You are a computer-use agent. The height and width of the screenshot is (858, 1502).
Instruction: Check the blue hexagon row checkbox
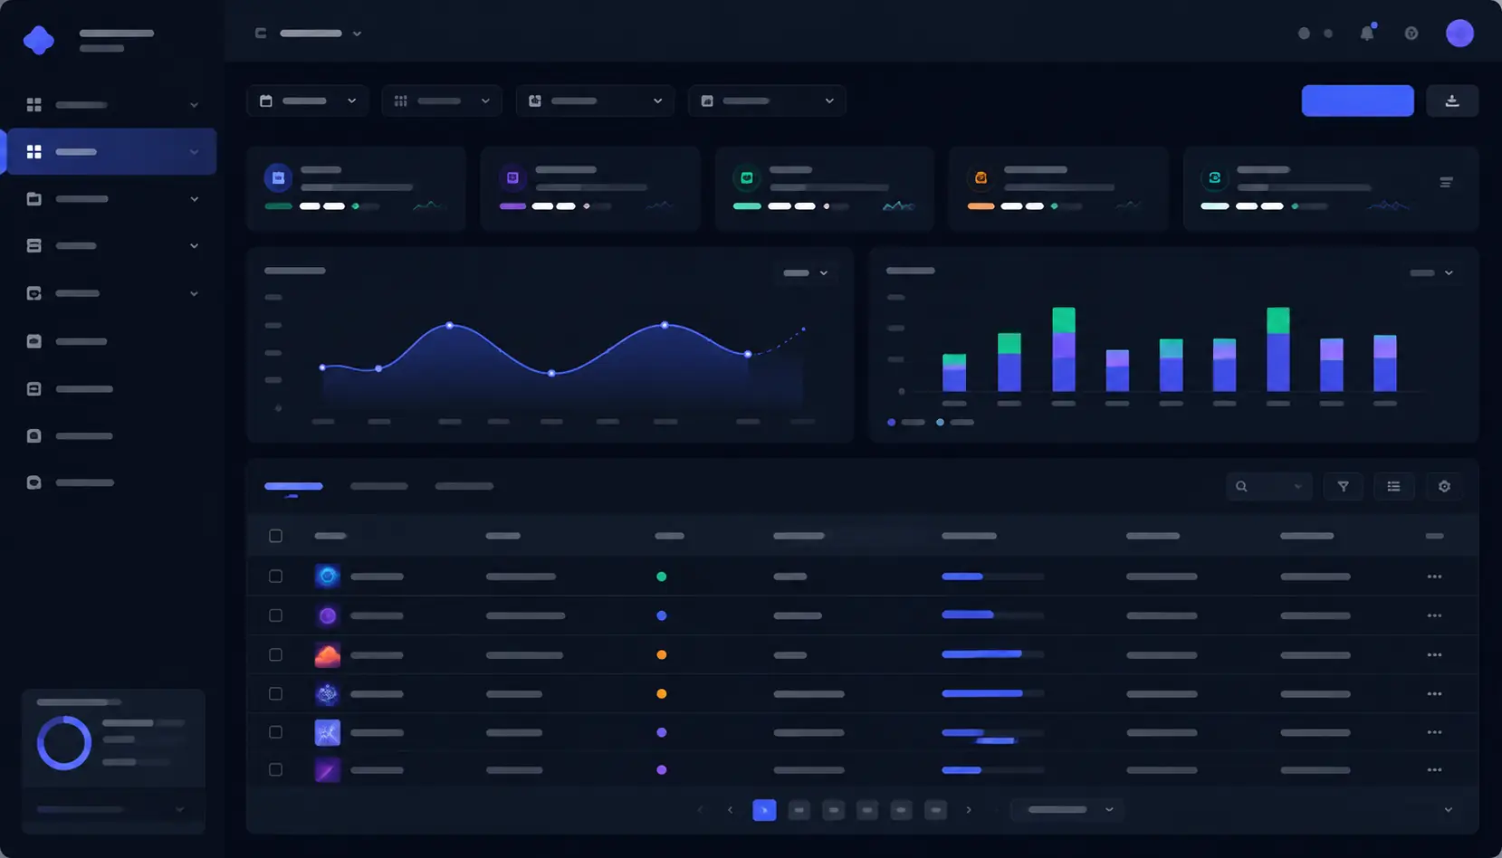coord(275,577)
